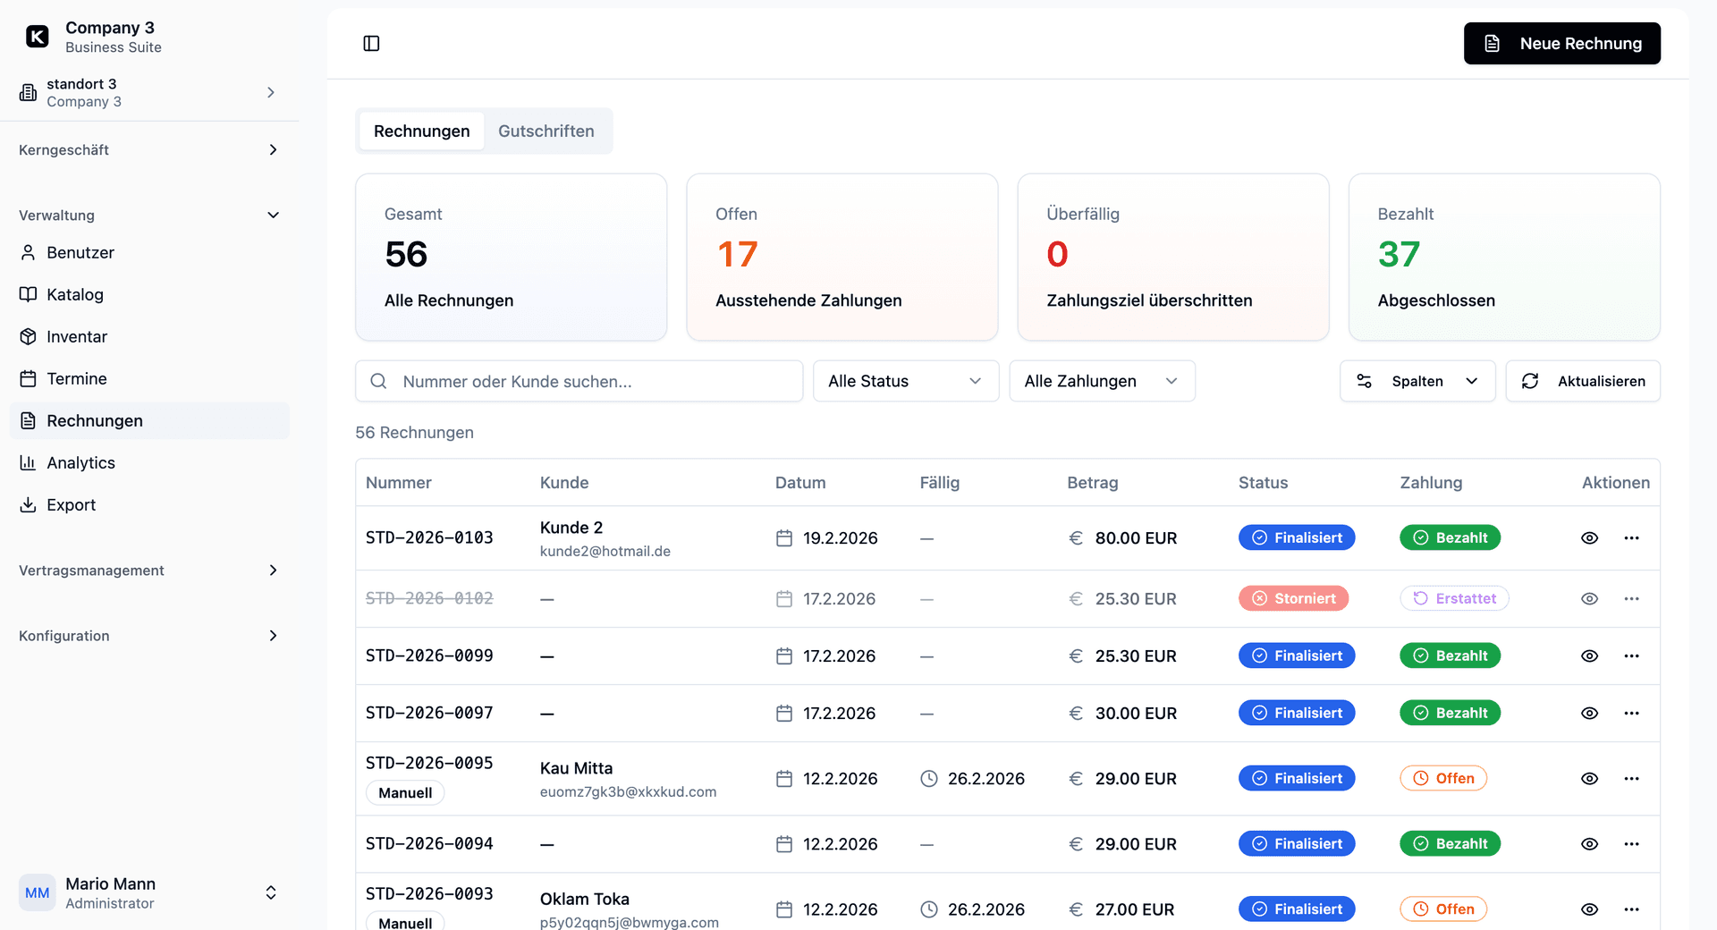Viewport: 1717px width, 930px height.
Task: Switch to the Gutschriften tab
Action: coord(546,131)
